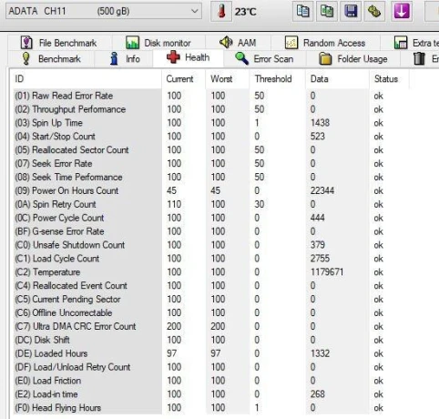Select the Health tab
The width and height of the screenshot is (439, 419).
coord(189,57)
